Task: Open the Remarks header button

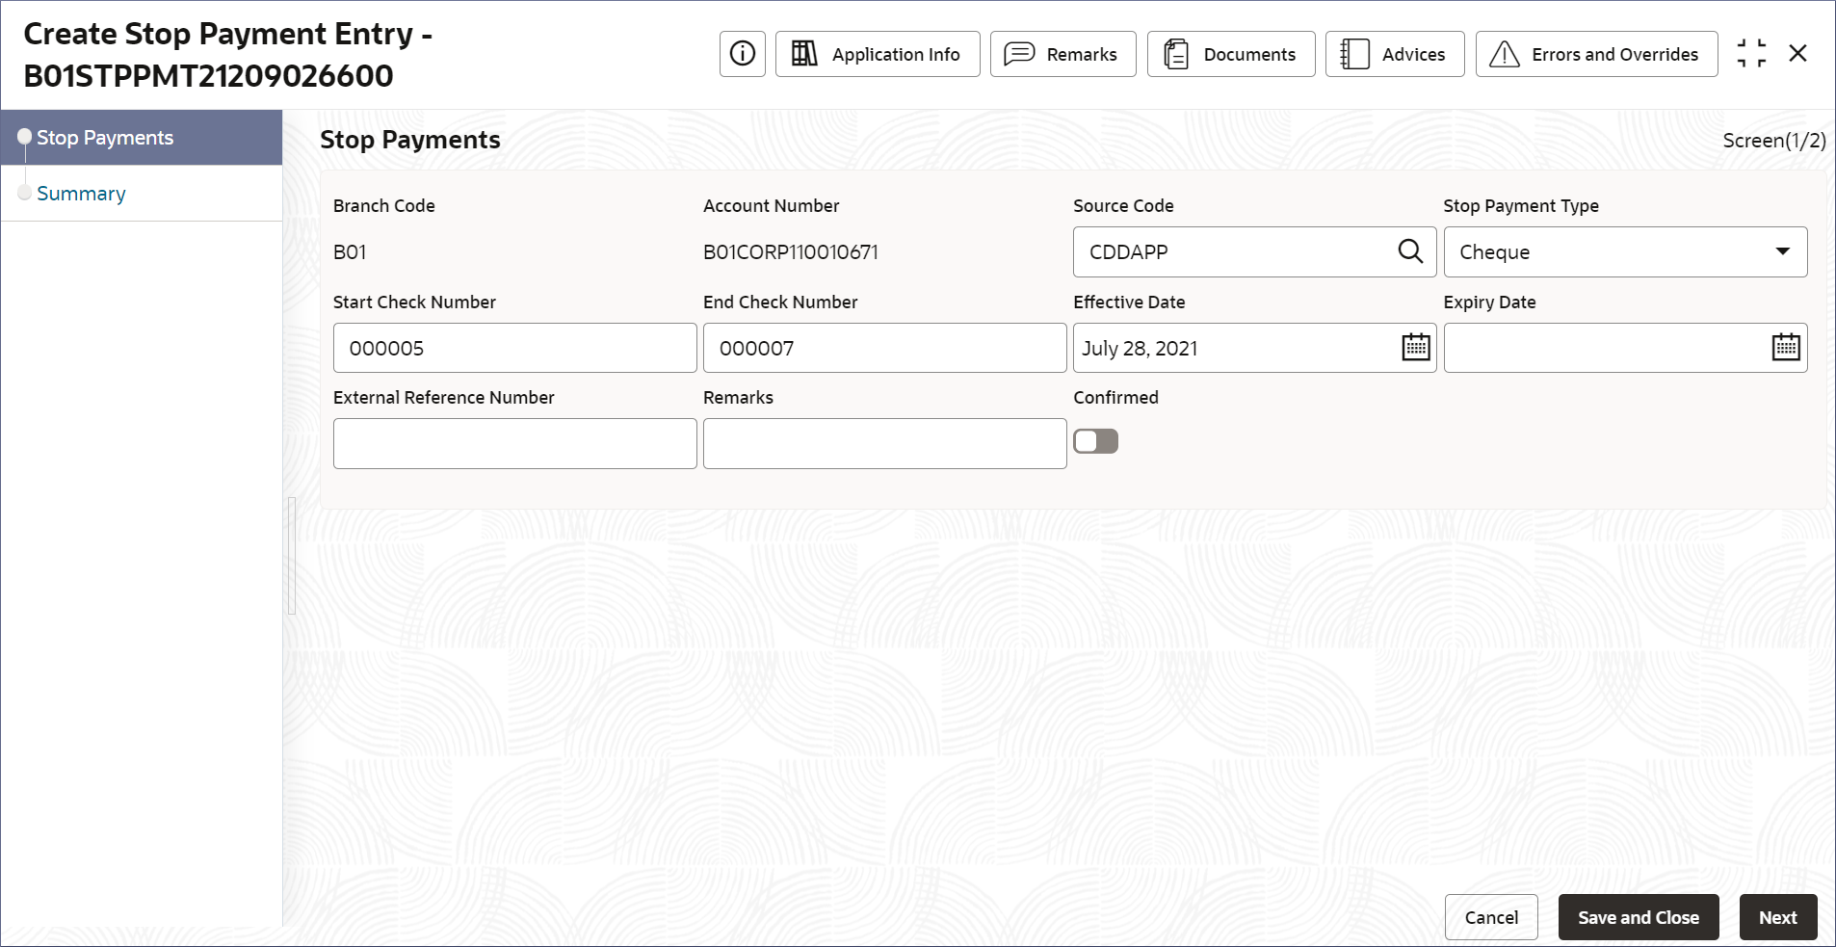Action: tap(1062, 54)
